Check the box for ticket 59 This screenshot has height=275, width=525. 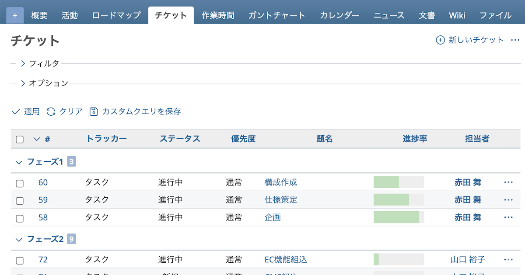coord(20,201)
